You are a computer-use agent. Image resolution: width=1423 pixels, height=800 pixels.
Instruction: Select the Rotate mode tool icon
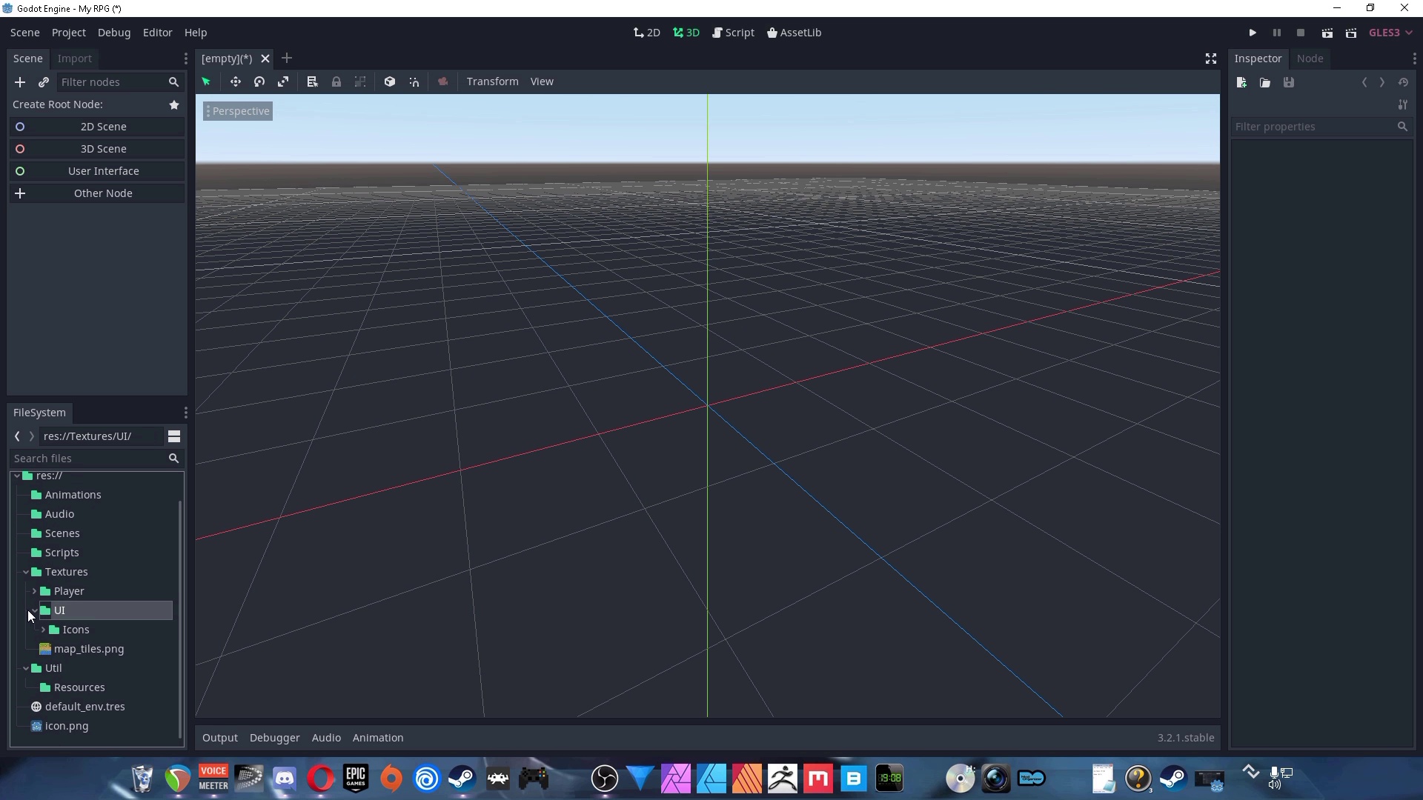click(259, 81)
